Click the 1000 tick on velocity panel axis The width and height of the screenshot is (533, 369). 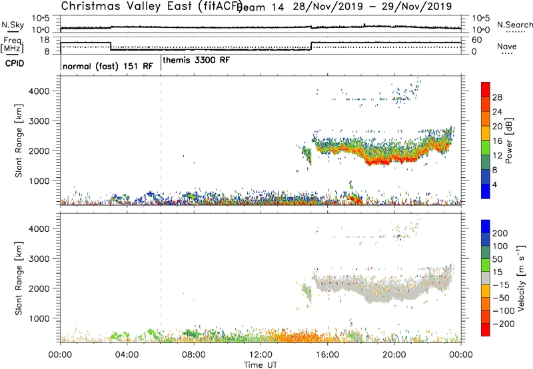coord(39,319)
